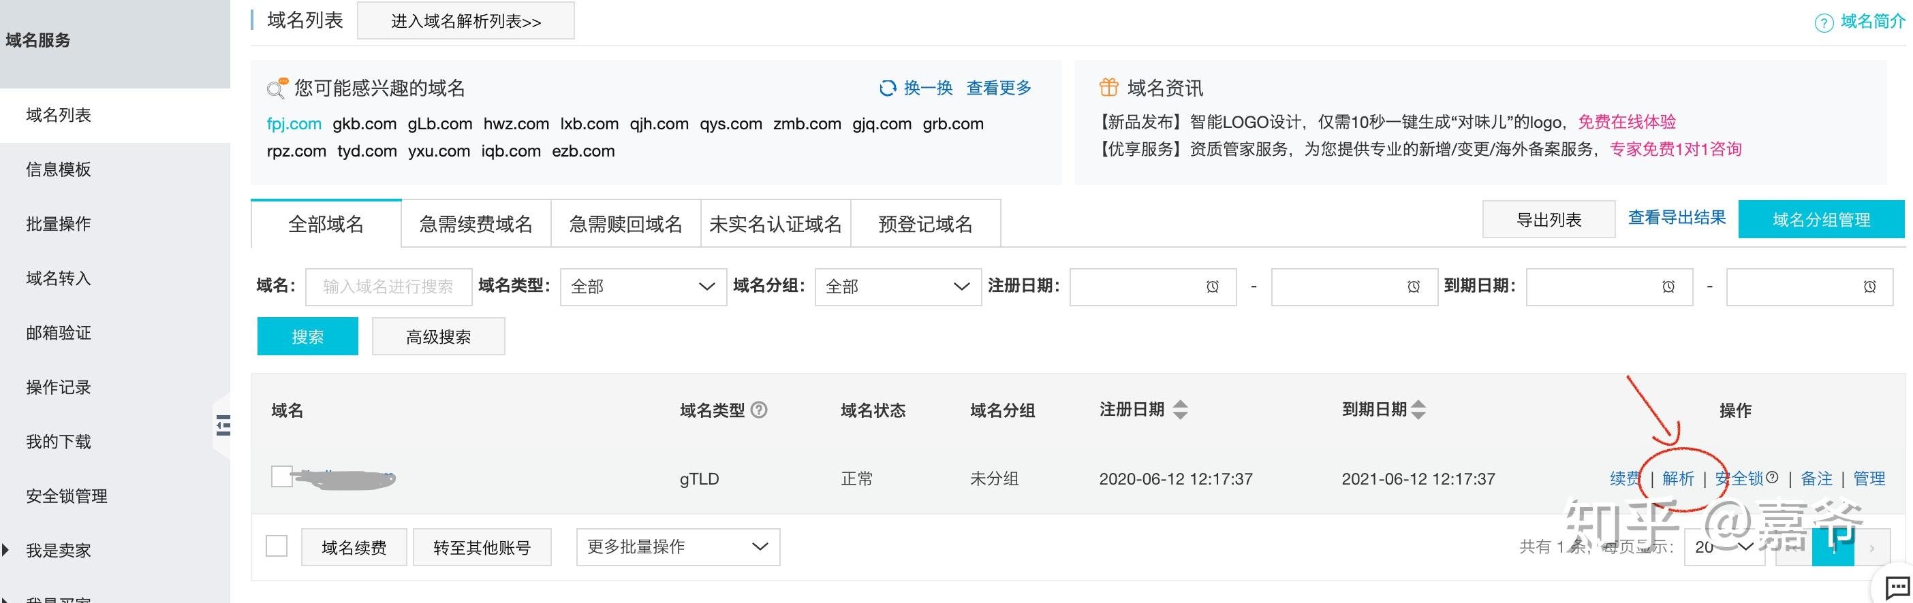Expand the 更多批量操作 dropdown
Viewport: 1913px width, 603px height.
click(677, 547)
